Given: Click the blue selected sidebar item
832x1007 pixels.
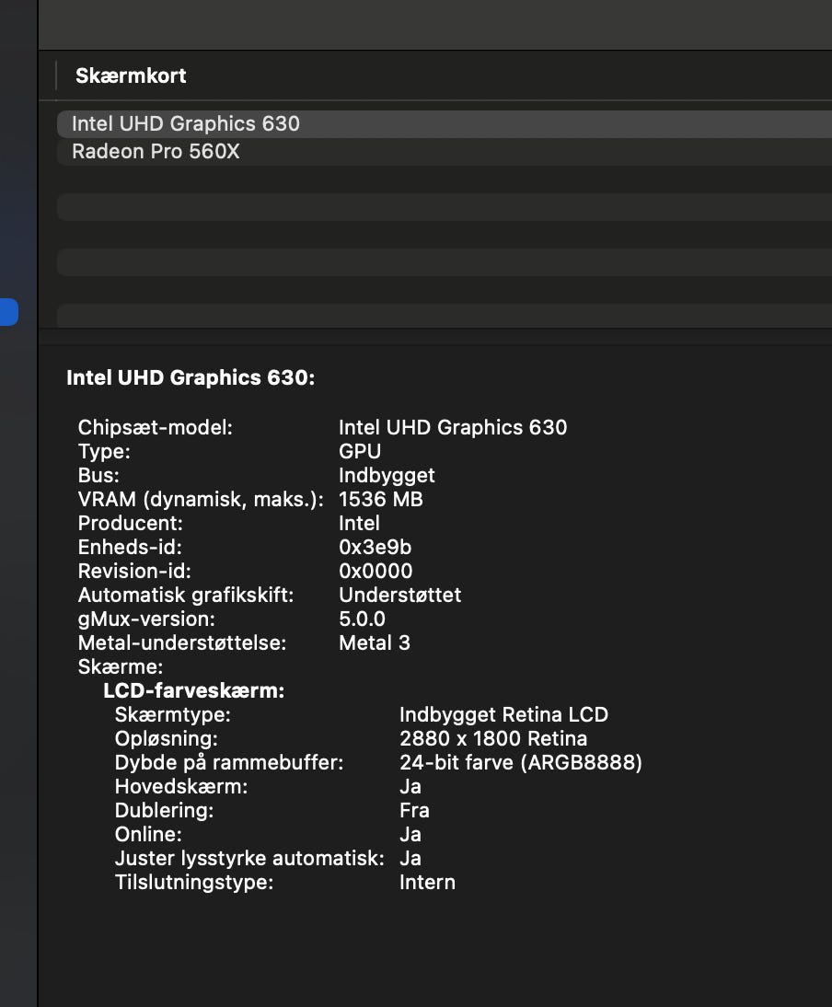Looking at the screenshot, I should coord(9,312).
